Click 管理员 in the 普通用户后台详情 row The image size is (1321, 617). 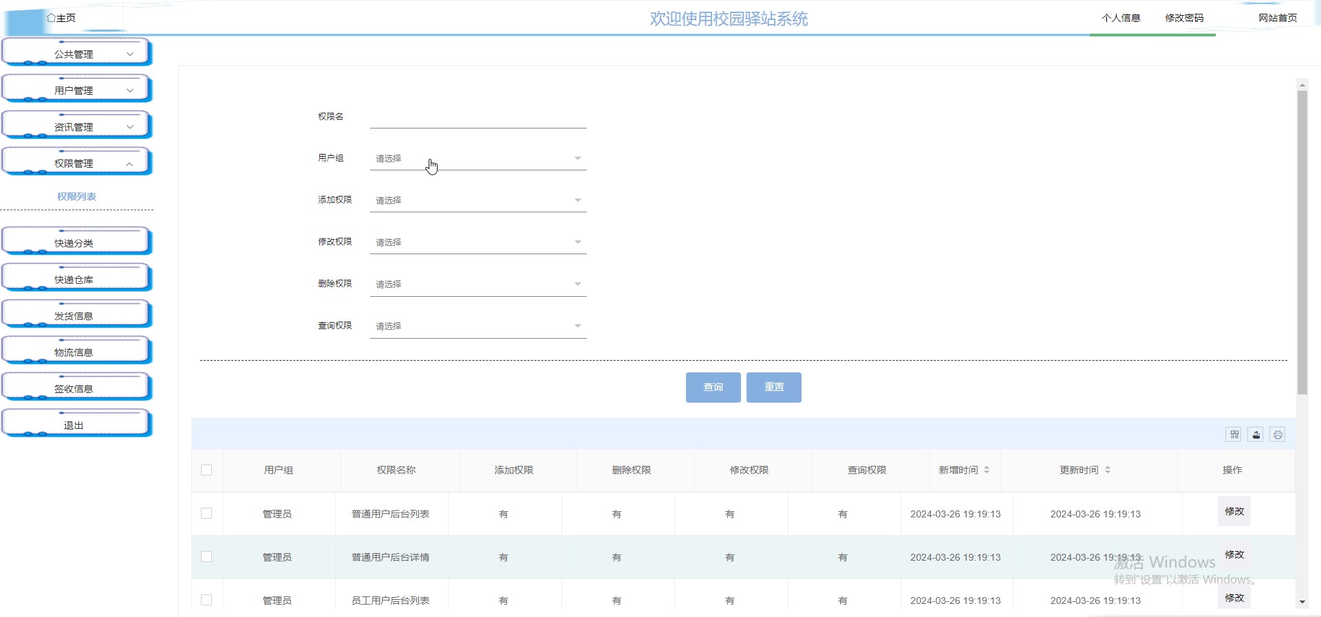click(x=277, y=557)
